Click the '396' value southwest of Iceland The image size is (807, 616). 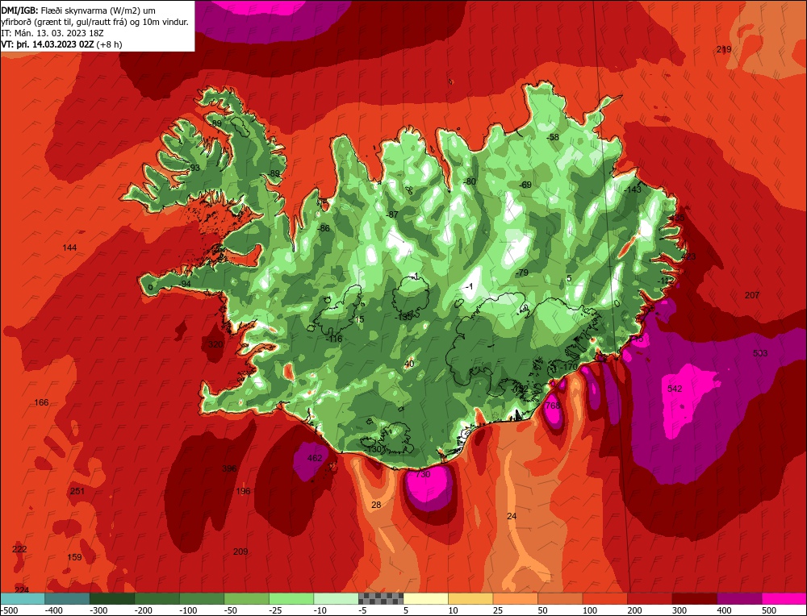click(229, 468)
